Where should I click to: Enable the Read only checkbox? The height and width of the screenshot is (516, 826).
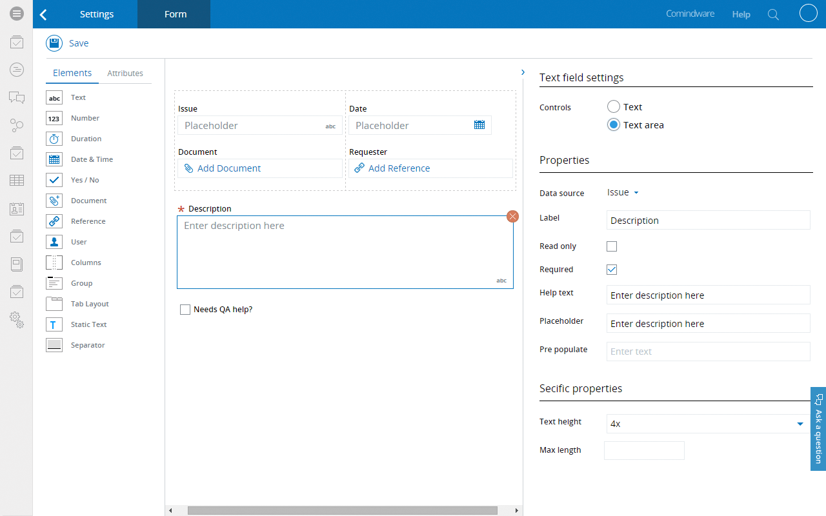612,246
